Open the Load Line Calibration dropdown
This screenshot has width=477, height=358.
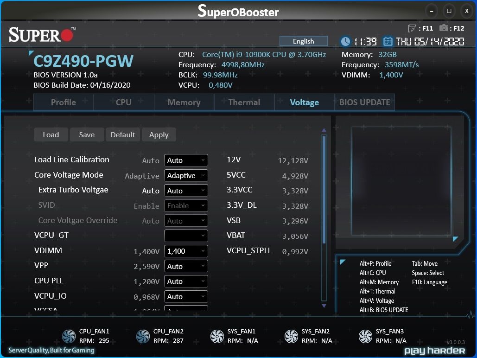point(186,160)
